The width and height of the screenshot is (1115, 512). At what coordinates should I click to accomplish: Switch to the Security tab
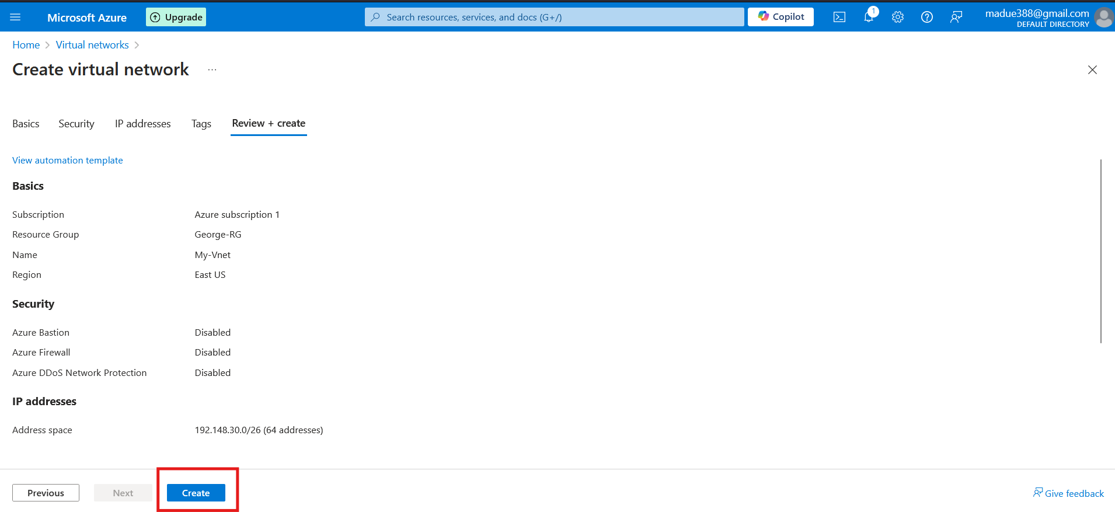pos(76,124)
